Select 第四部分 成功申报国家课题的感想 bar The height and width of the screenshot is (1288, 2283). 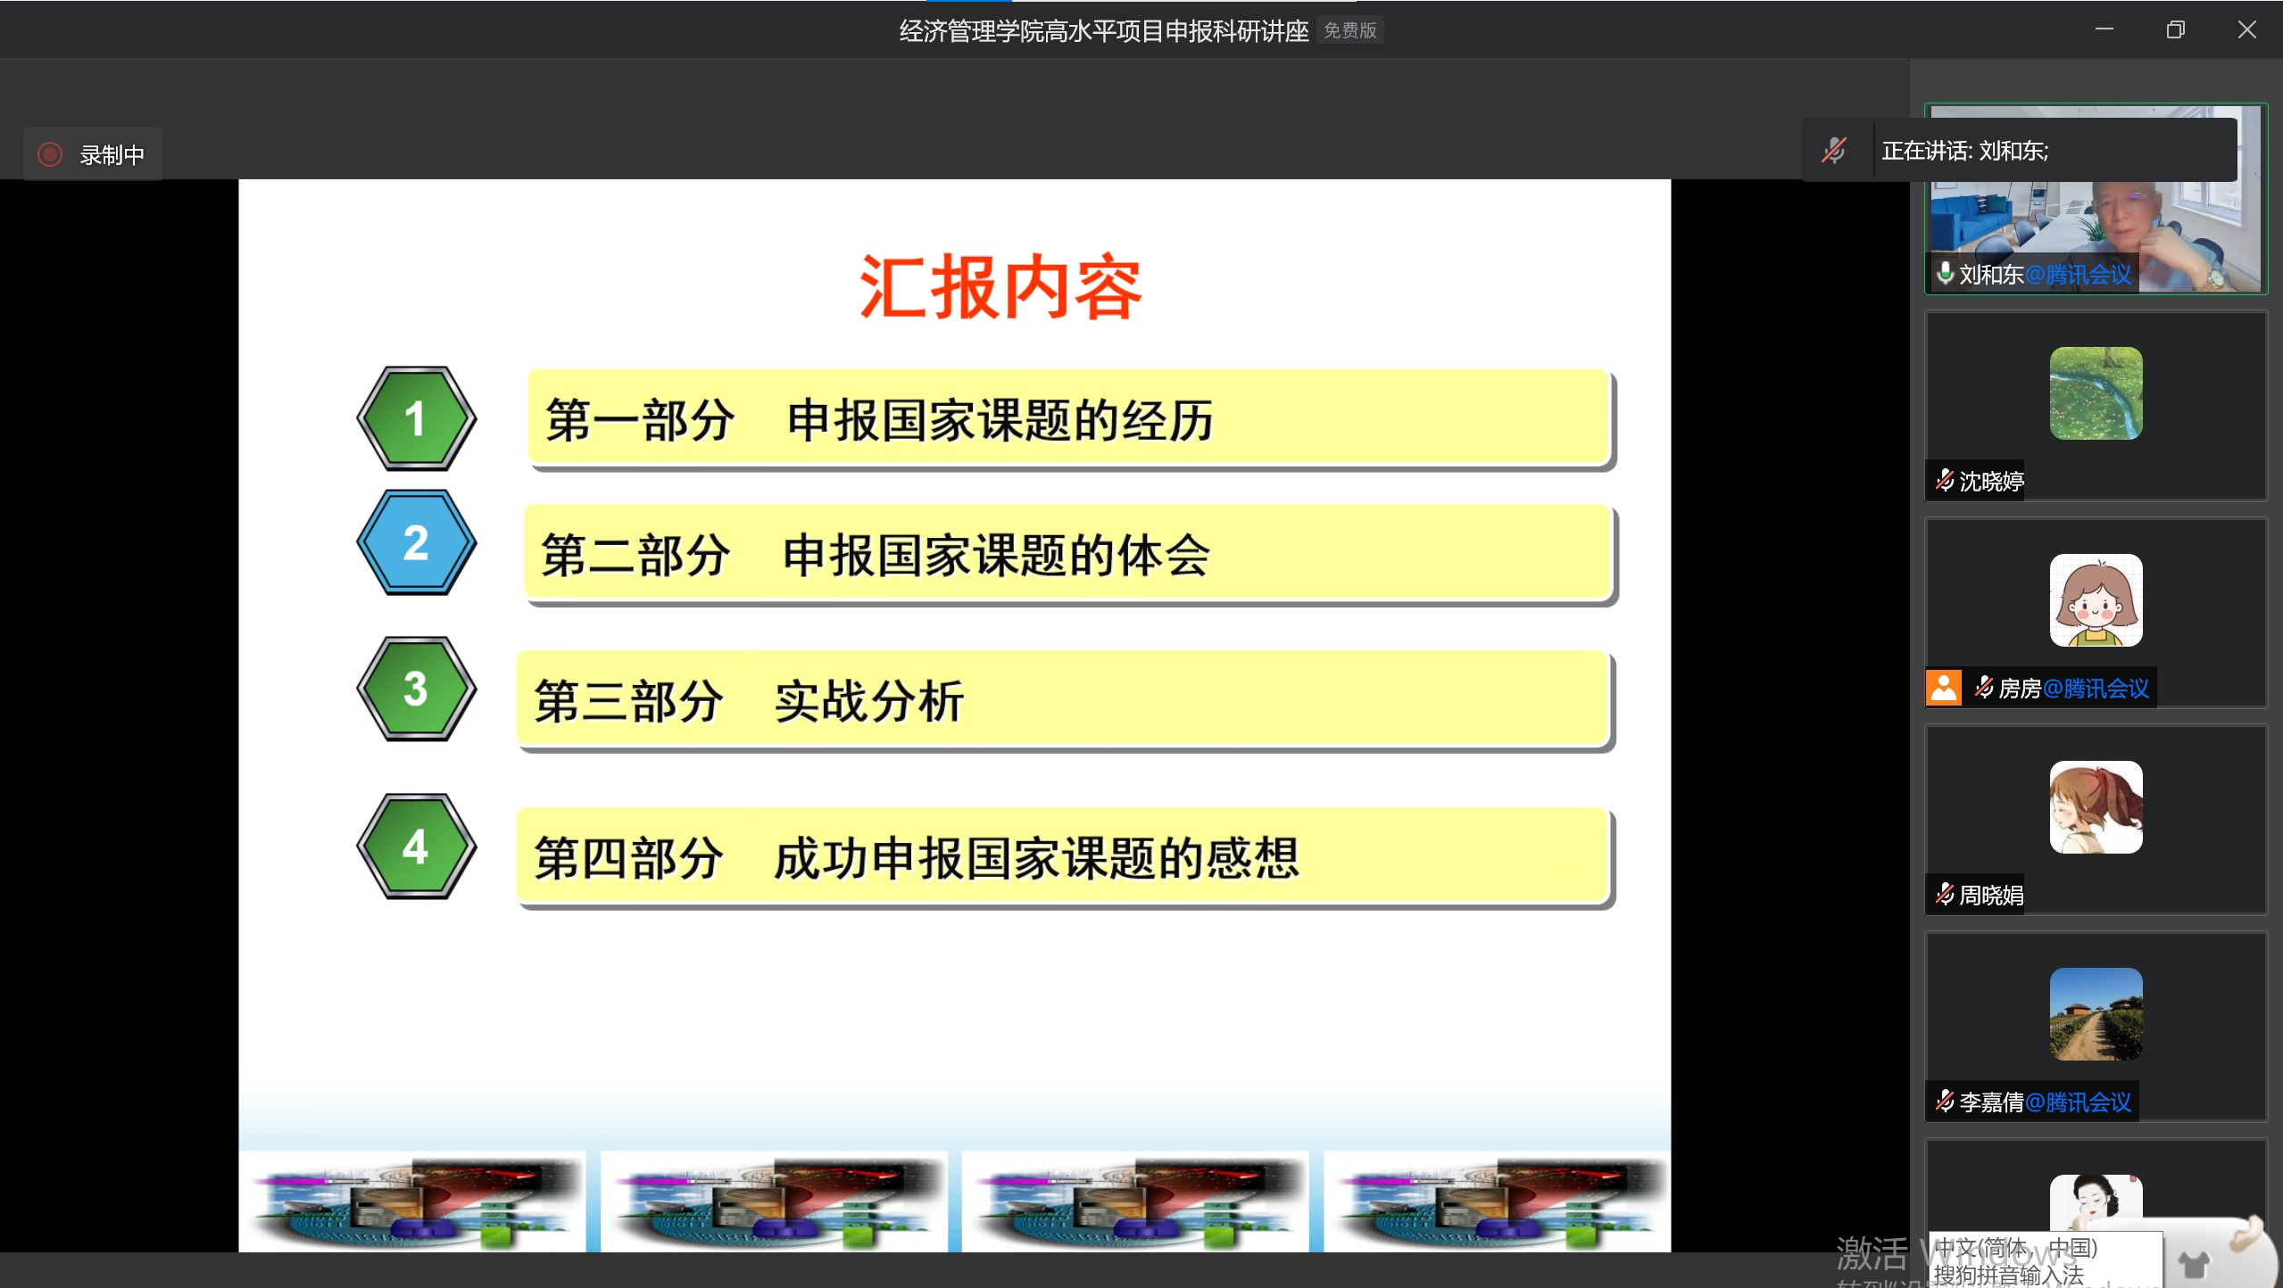coord(1064,857)
